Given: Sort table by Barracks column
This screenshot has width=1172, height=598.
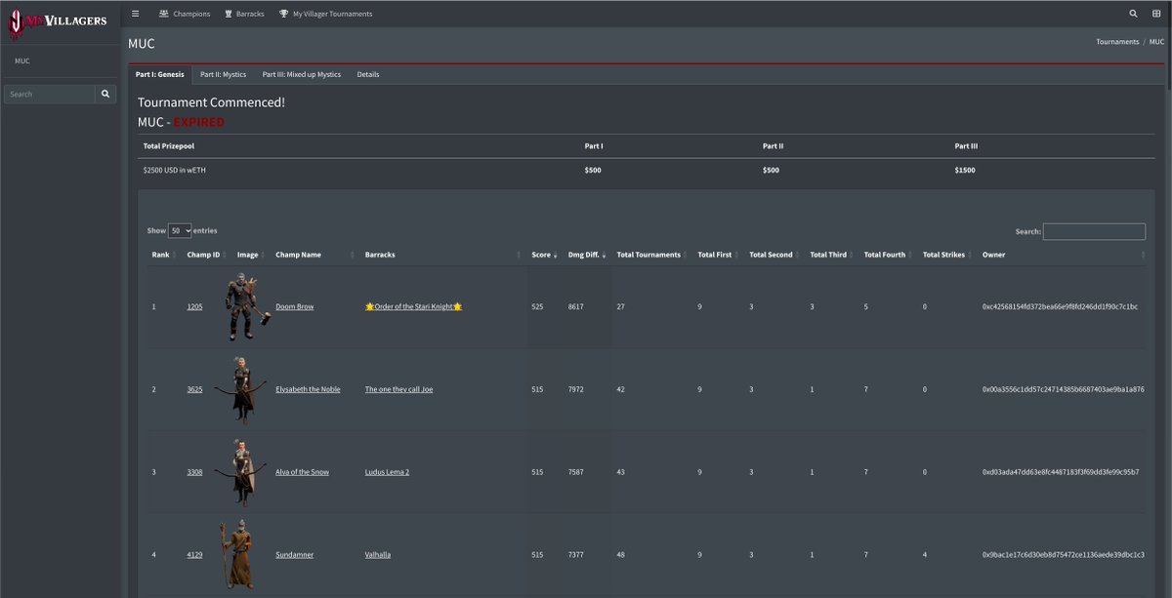Looking at the screenshot, I should [442, 255].
